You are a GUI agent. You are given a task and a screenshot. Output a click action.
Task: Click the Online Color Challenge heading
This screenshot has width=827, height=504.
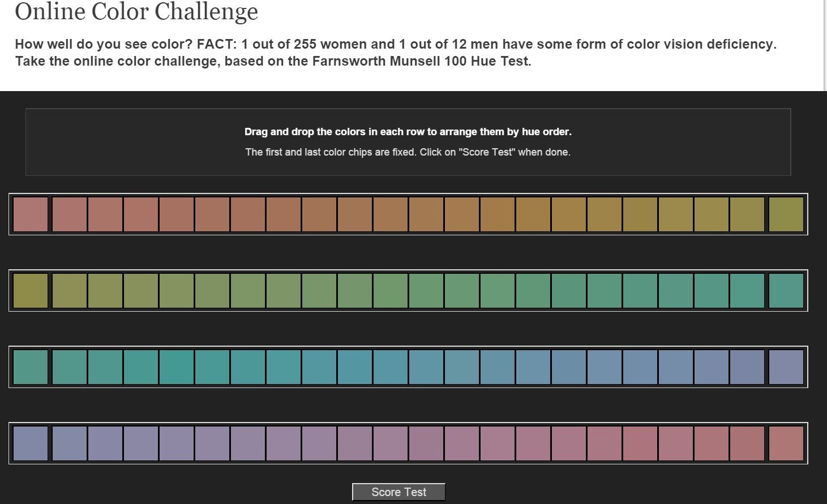pos(136,12)
